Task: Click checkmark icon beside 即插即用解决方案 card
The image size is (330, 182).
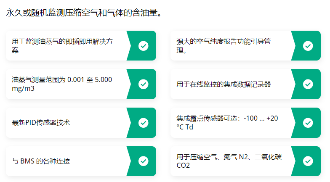Action: click(x=143, y=46)
